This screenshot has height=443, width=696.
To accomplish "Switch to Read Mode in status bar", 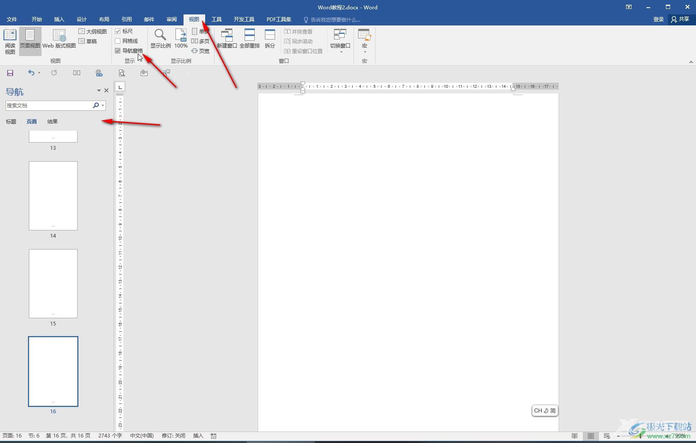I will click(575, 436).
